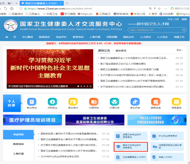Open 人才杂志 navigation item
The width and height of the screenshot is (190, 164).
point(162,37)
